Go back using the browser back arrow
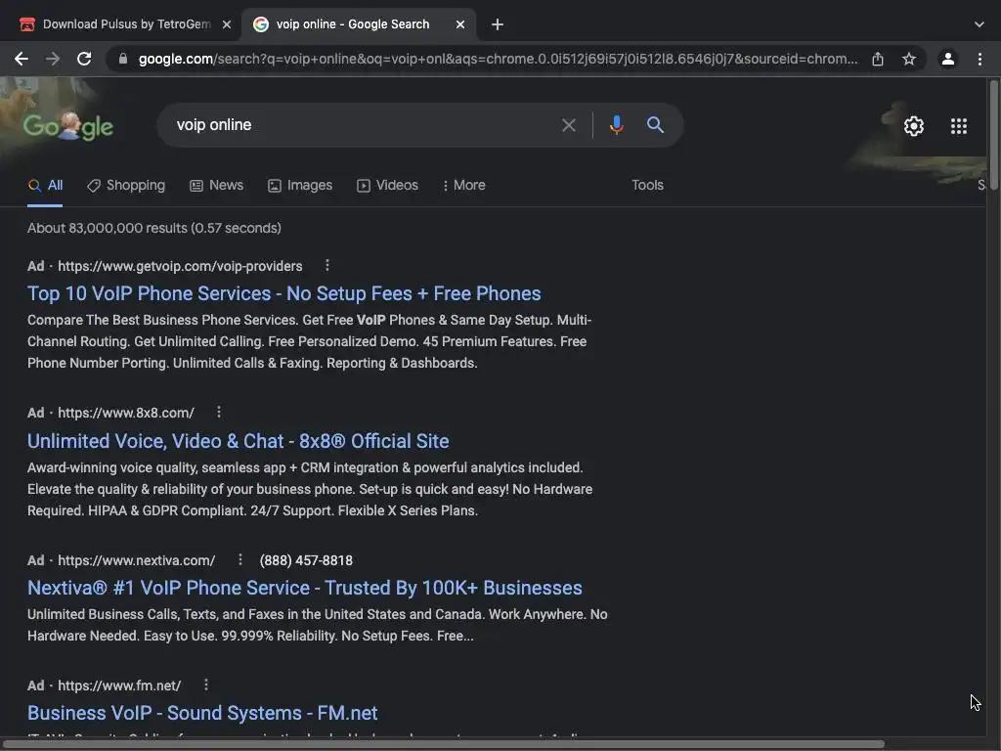The width and height of the screenshot is (1001, 751). point(22,59)
